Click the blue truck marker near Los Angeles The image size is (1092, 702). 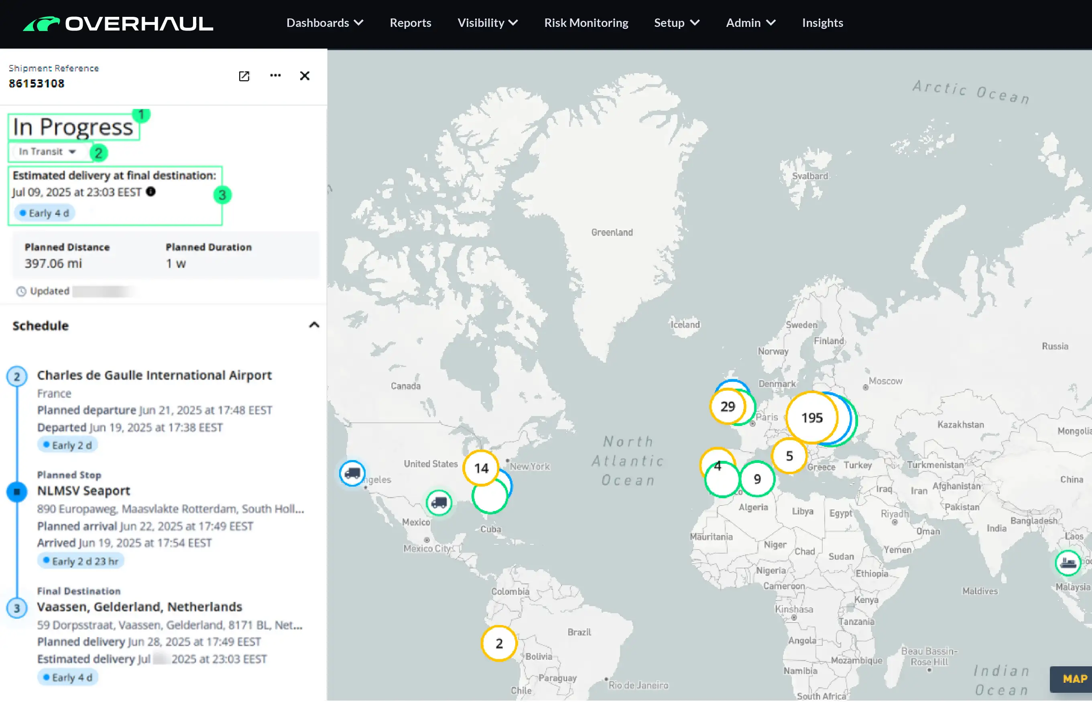coord(352,473)
